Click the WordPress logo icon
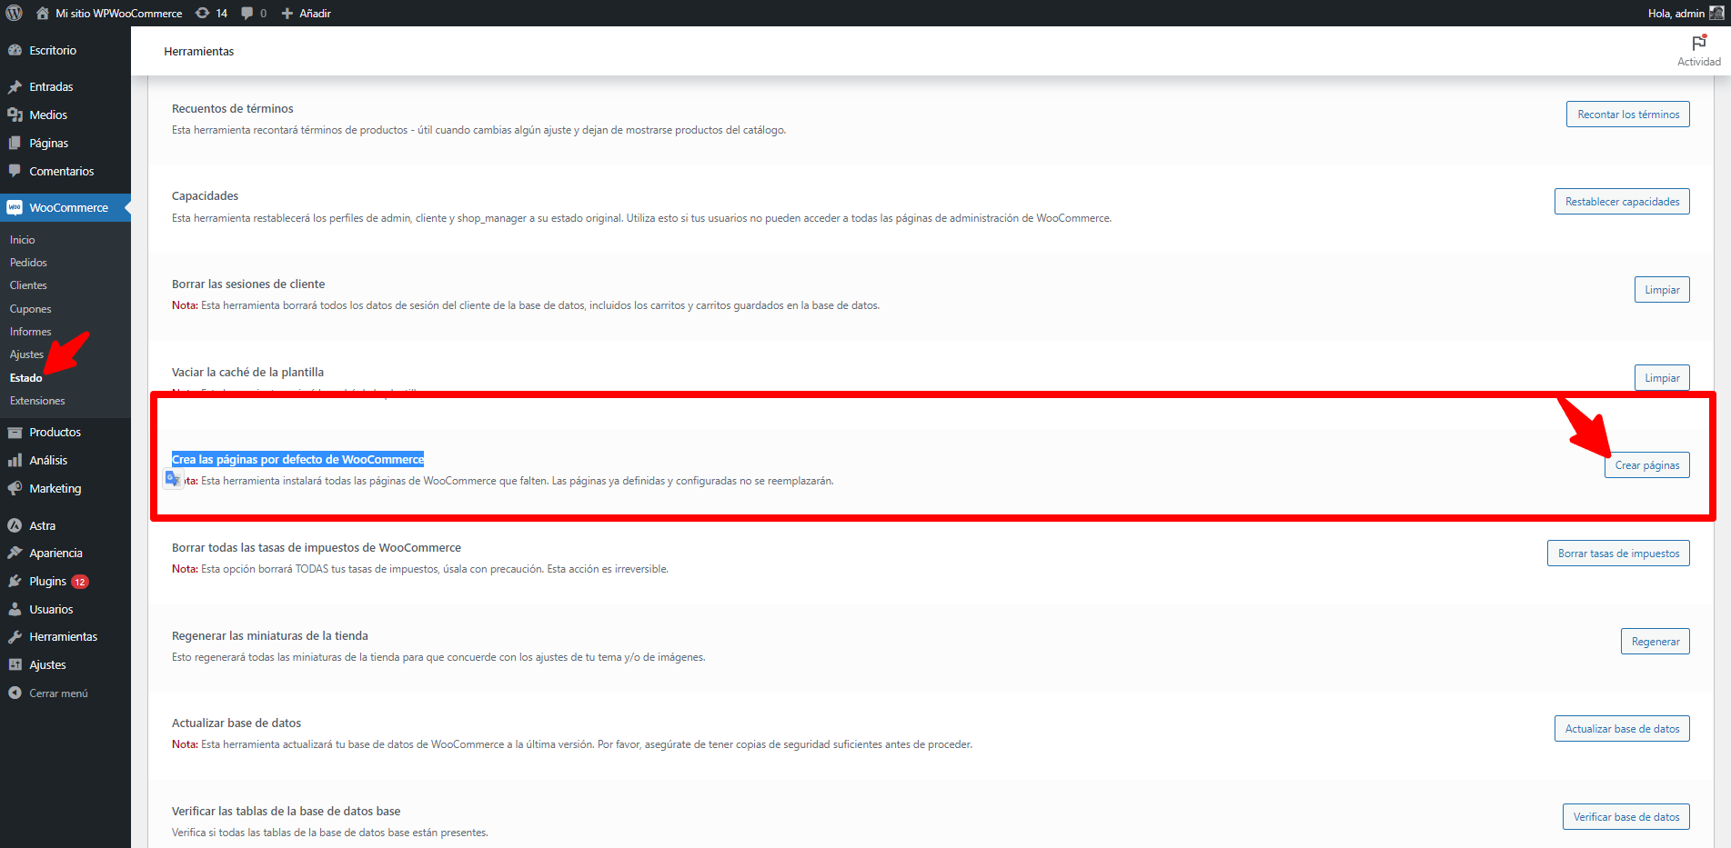This screenshot has width=1731, height=848. [14, 13]
